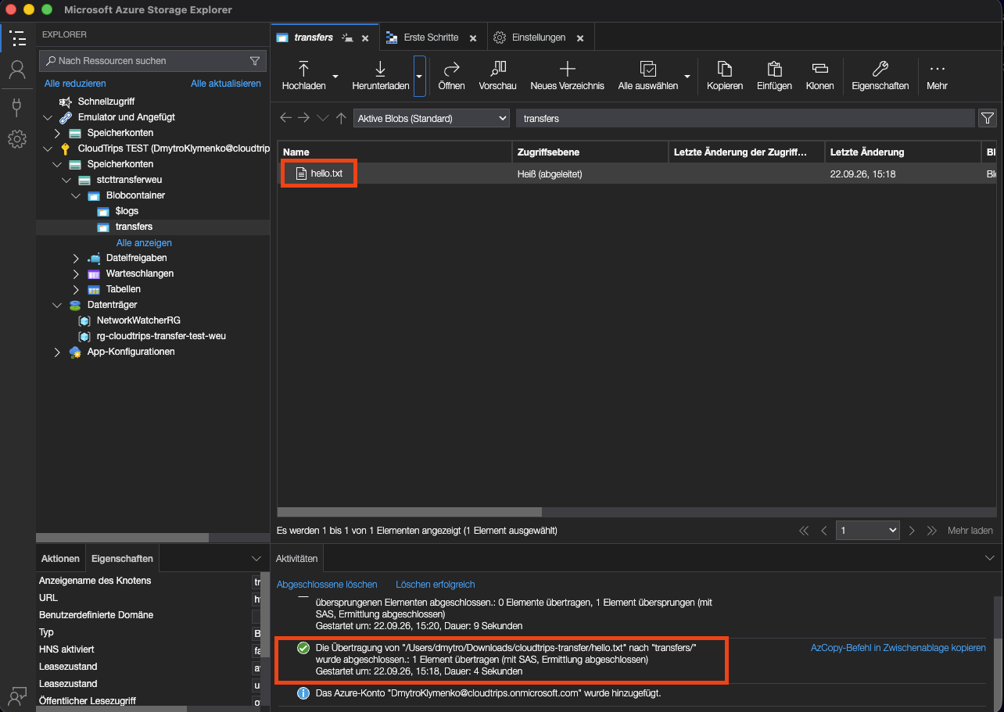Click the filter icon beside the path field

[988, 118]
